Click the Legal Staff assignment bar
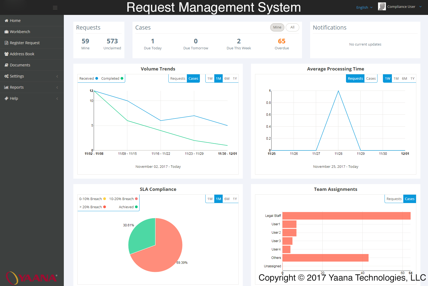Viewport: 428px width, 286px height. [347, 216]
